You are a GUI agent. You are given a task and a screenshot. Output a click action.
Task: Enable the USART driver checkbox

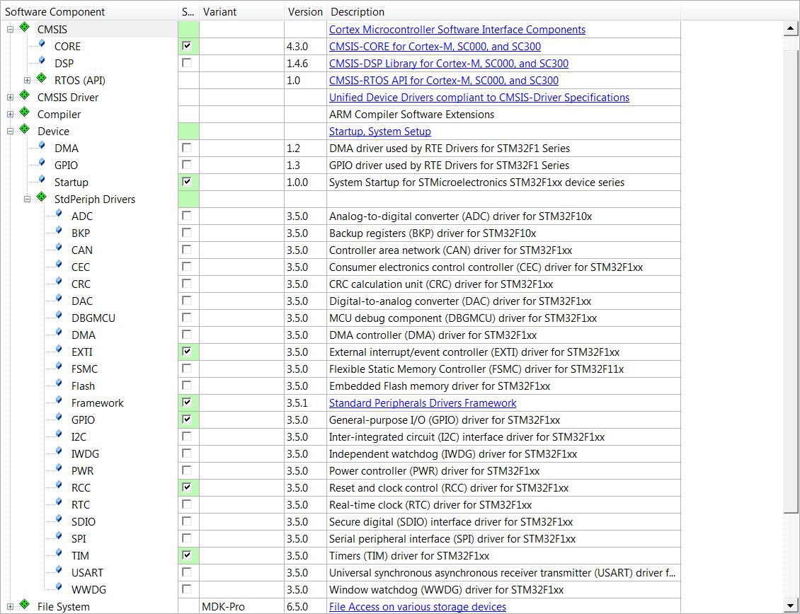187,572
